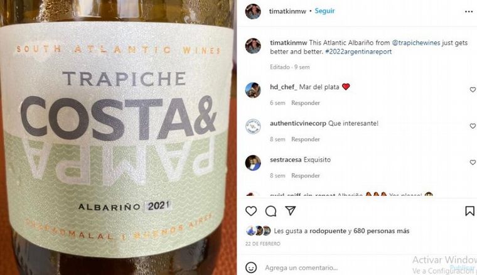Image resolution: width=477 pixels, height=275 pixels.
Task: Open #2022argentinareport hashtag
Action: (358, 51)
